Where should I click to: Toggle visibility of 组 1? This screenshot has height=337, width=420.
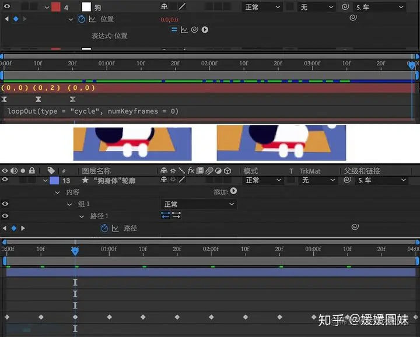click(x=5, y=204)
